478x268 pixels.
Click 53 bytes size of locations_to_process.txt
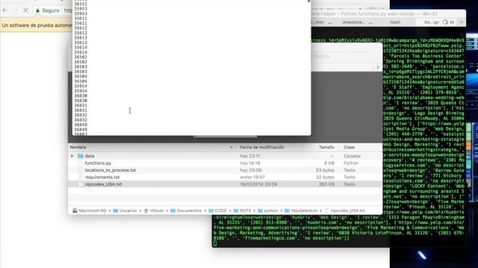coord(325,170)
